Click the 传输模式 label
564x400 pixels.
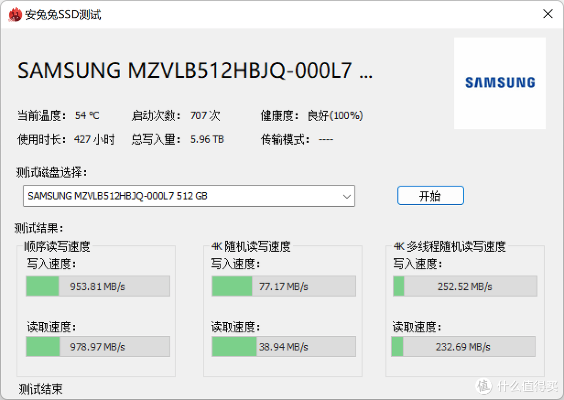285,139
